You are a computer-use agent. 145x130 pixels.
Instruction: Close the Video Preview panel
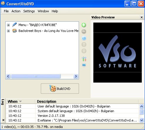coord(141,17)
